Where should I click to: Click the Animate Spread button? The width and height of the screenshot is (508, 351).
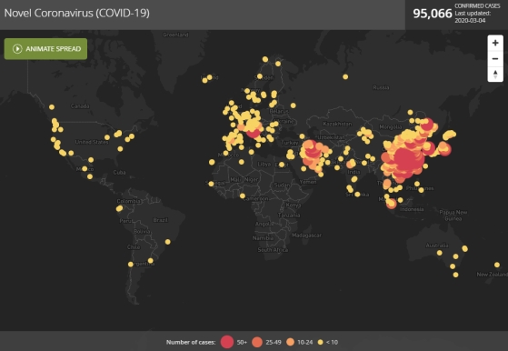[45, 49]
